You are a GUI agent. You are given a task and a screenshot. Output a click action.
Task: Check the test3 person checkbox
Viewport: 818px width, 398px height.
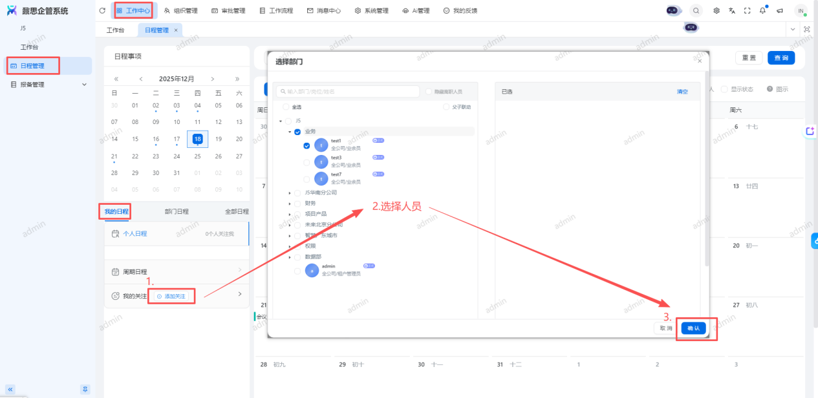307,162
